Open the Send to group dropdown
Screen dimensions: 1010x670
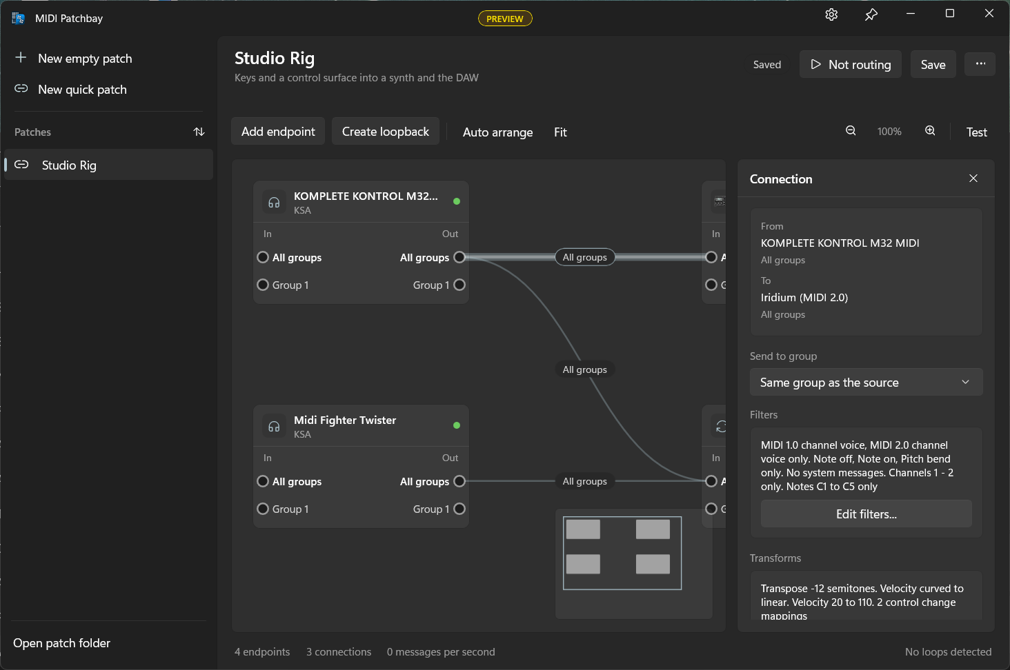point(866,383)
